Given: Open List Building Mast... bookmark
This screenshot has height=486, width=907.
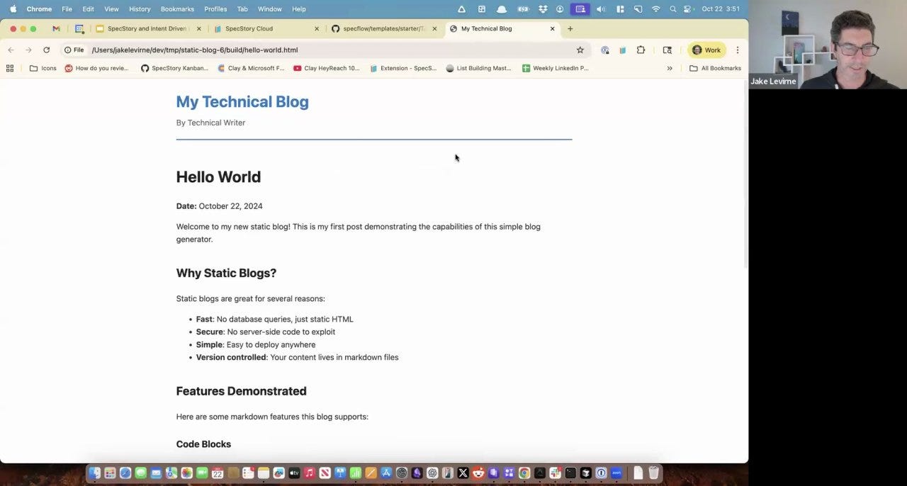Looking at the screenshot, I should tap(479, 68).
